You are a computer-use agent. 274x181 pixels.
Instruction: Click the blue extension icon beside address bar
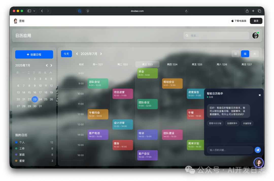[79, 11]
